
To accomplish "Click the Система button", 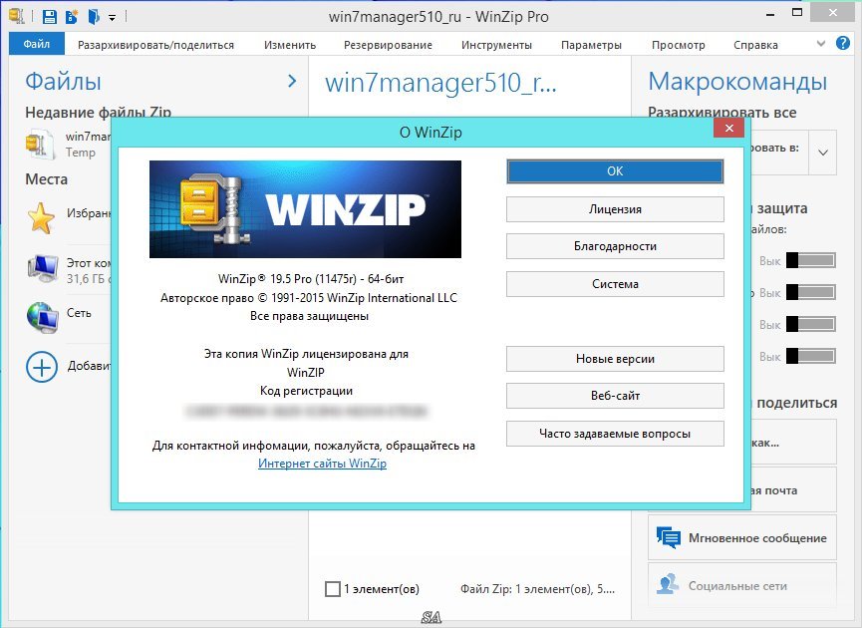I will (x=615, y=284).
